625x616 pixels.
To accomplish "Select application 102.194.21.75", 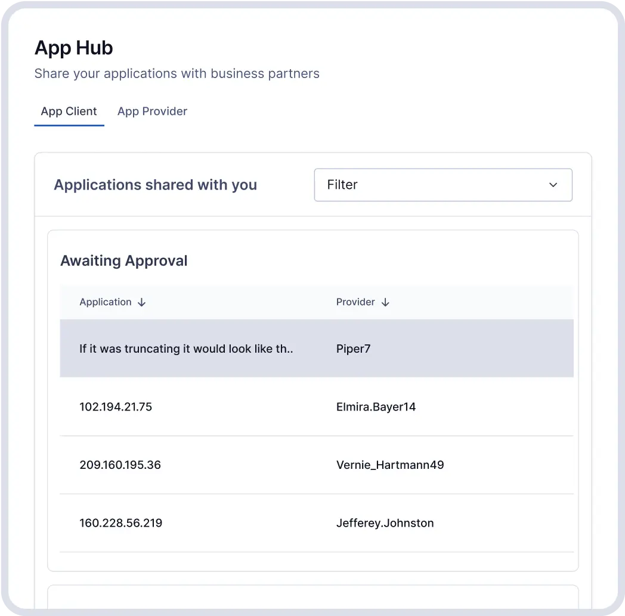I will [116, 406].
